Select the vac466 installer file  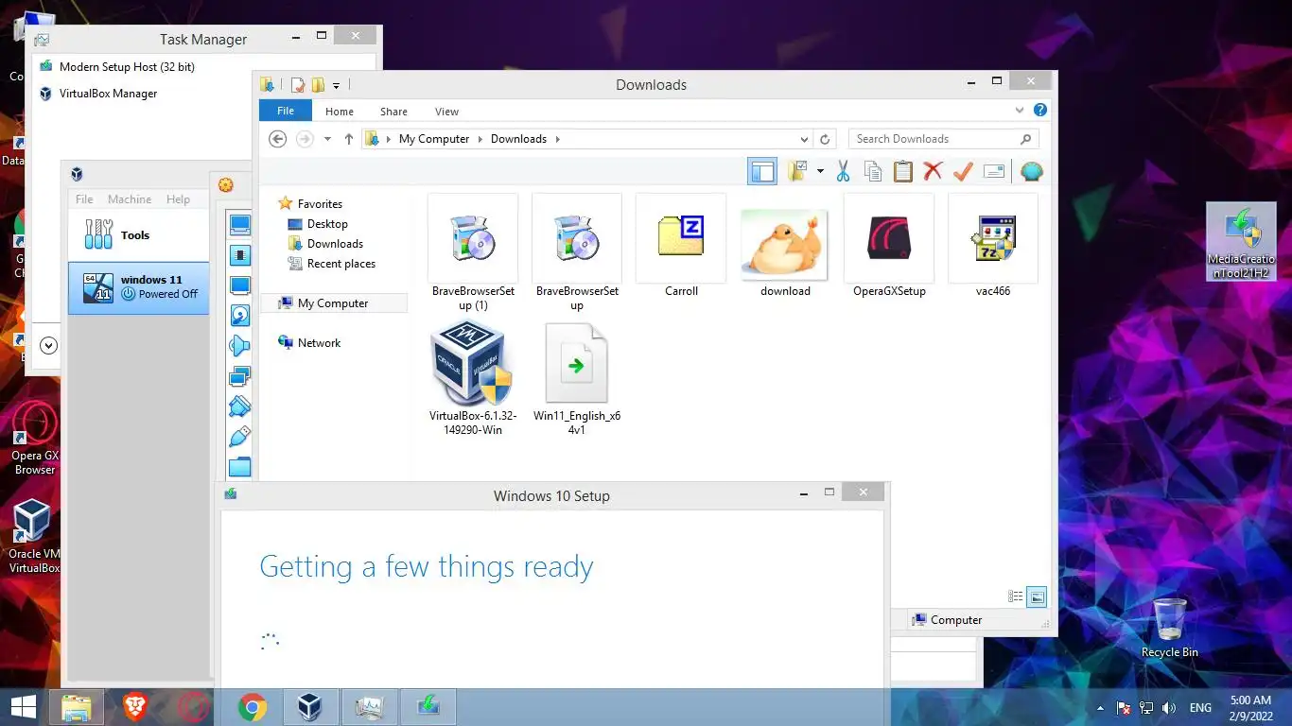click(x=993, y=246)
